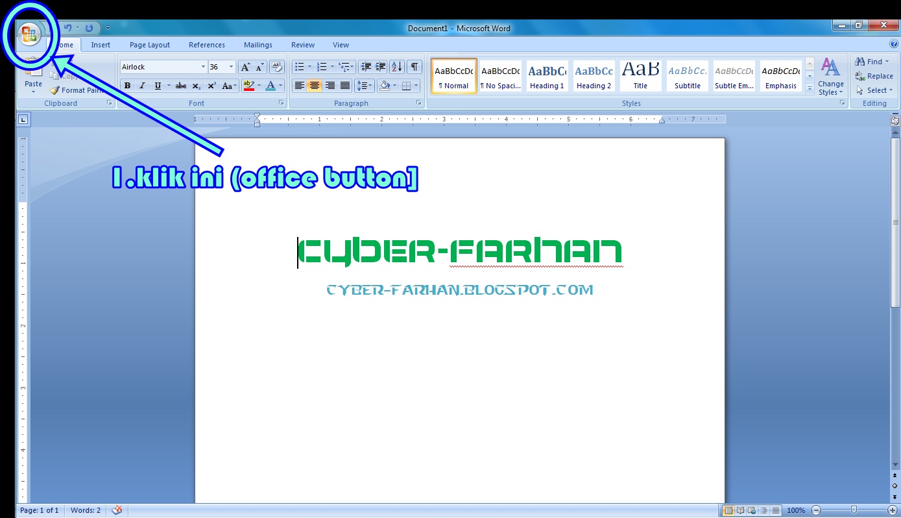Image resolution: width=901 pixels, height=518 pixels.
Task: Open the References tab
Action: (207, 45)
